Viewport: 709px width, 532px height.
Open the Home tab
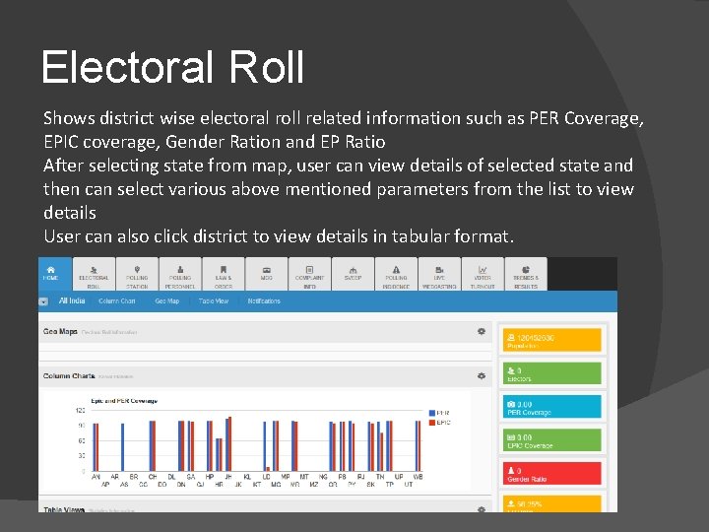click(55, 274)
